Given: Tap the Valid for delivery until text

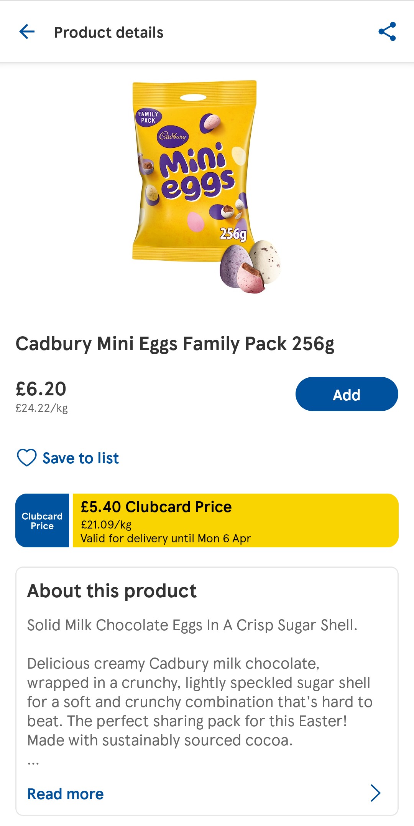Looking at the screenshot, I should [166, 539].
